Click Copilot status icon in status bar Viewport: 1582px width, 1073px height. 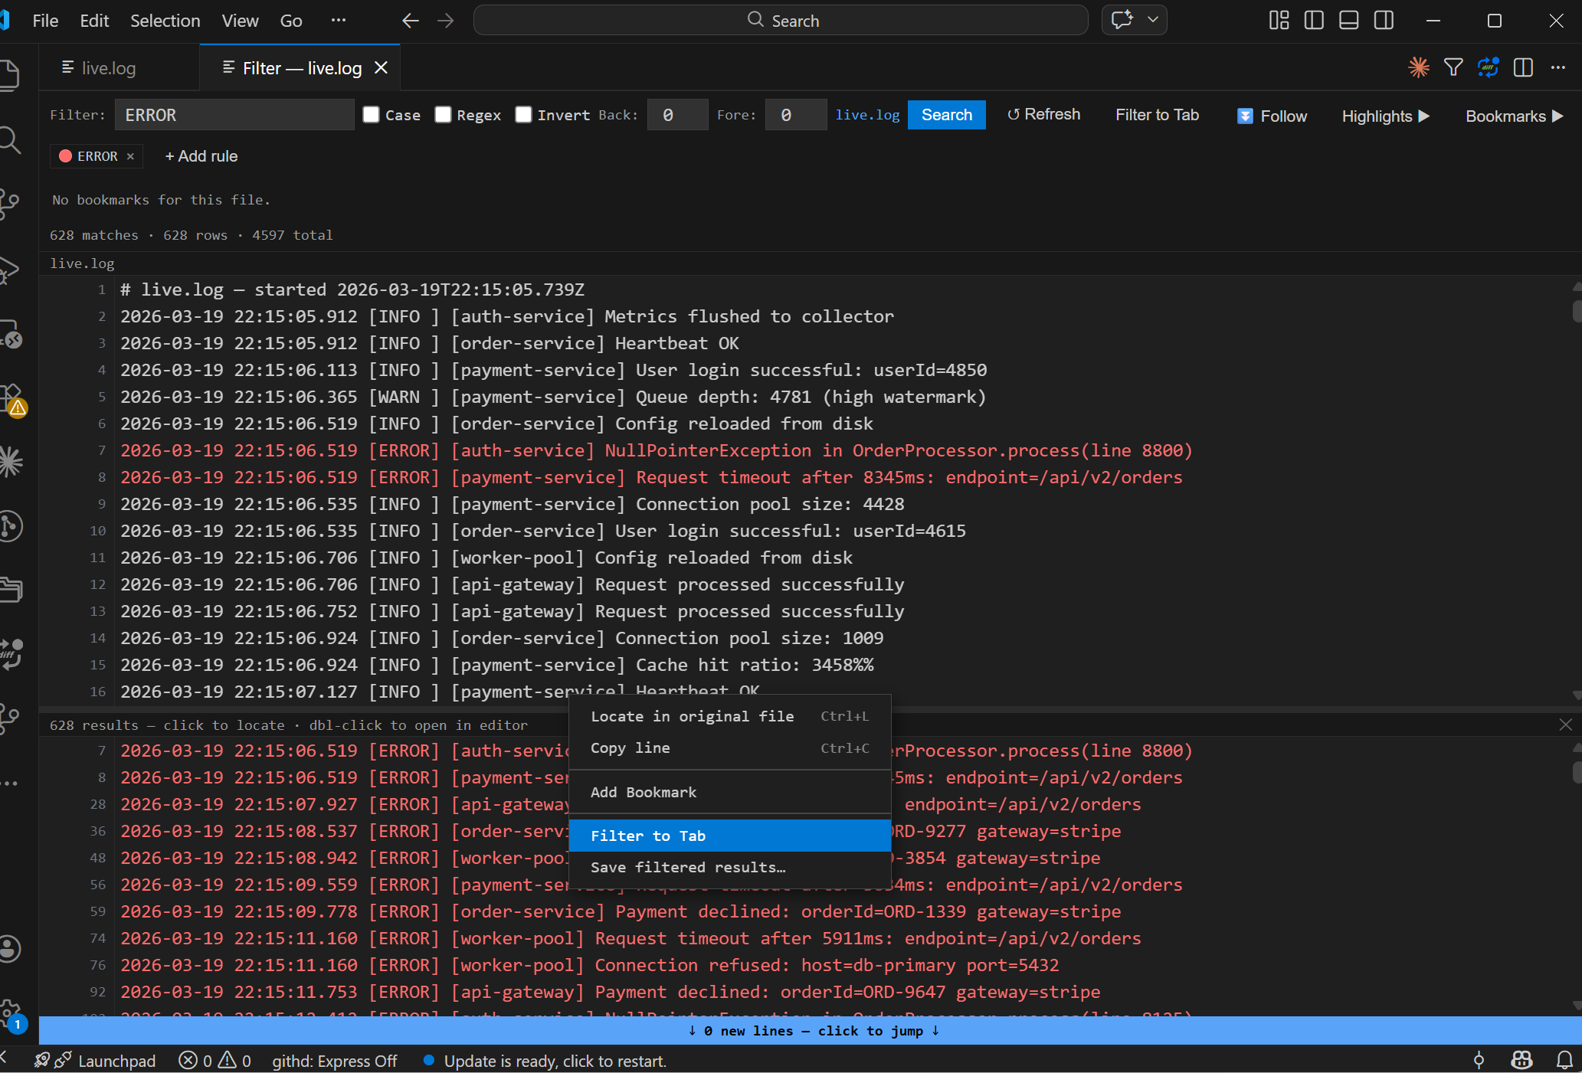[x=1521, y=1061]
